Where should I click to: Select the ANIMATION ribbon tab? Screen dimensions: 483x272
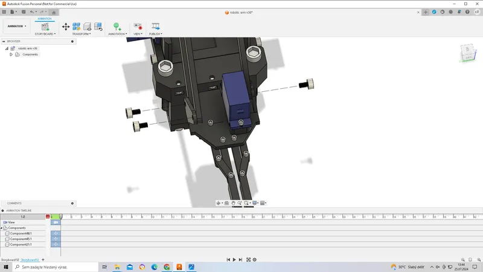44,19
